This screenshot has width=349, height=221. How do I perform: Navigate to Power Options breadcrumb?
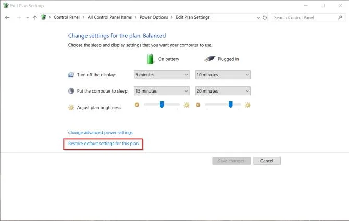154,17
